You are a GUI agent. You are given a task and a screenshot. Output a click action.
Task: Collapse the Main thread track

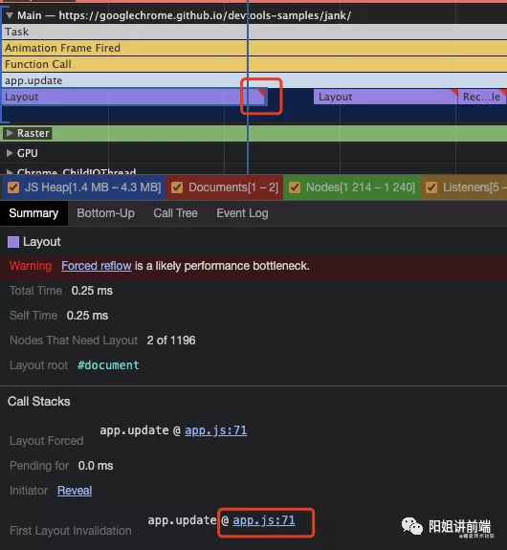[x=10, y=15]
